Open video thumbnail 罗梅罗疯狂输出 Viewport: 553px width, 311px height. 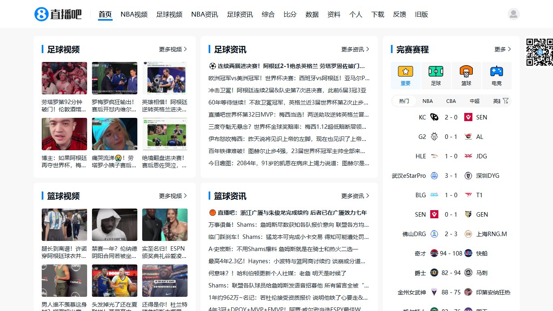[x=115, y=78]
